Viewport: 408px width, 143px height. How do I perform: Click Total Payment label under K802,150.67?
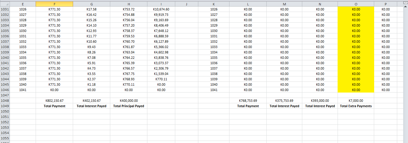(54, 106)
